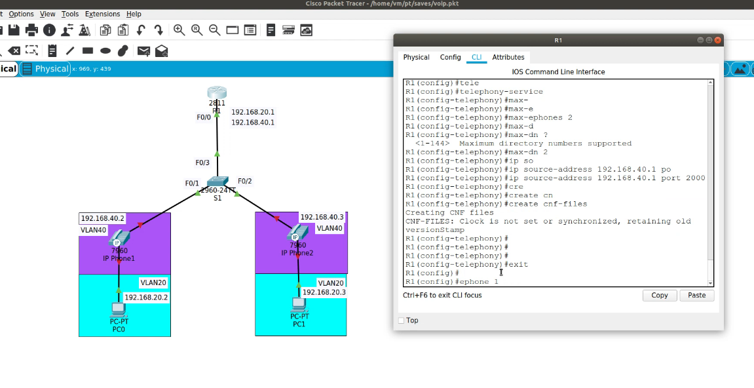754x388 pixels.
Task: Toggle the Top checkbox in R1 window
Action: click(401, 320)
